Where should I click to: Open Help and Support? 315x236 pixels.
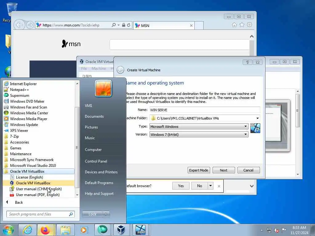99,194
